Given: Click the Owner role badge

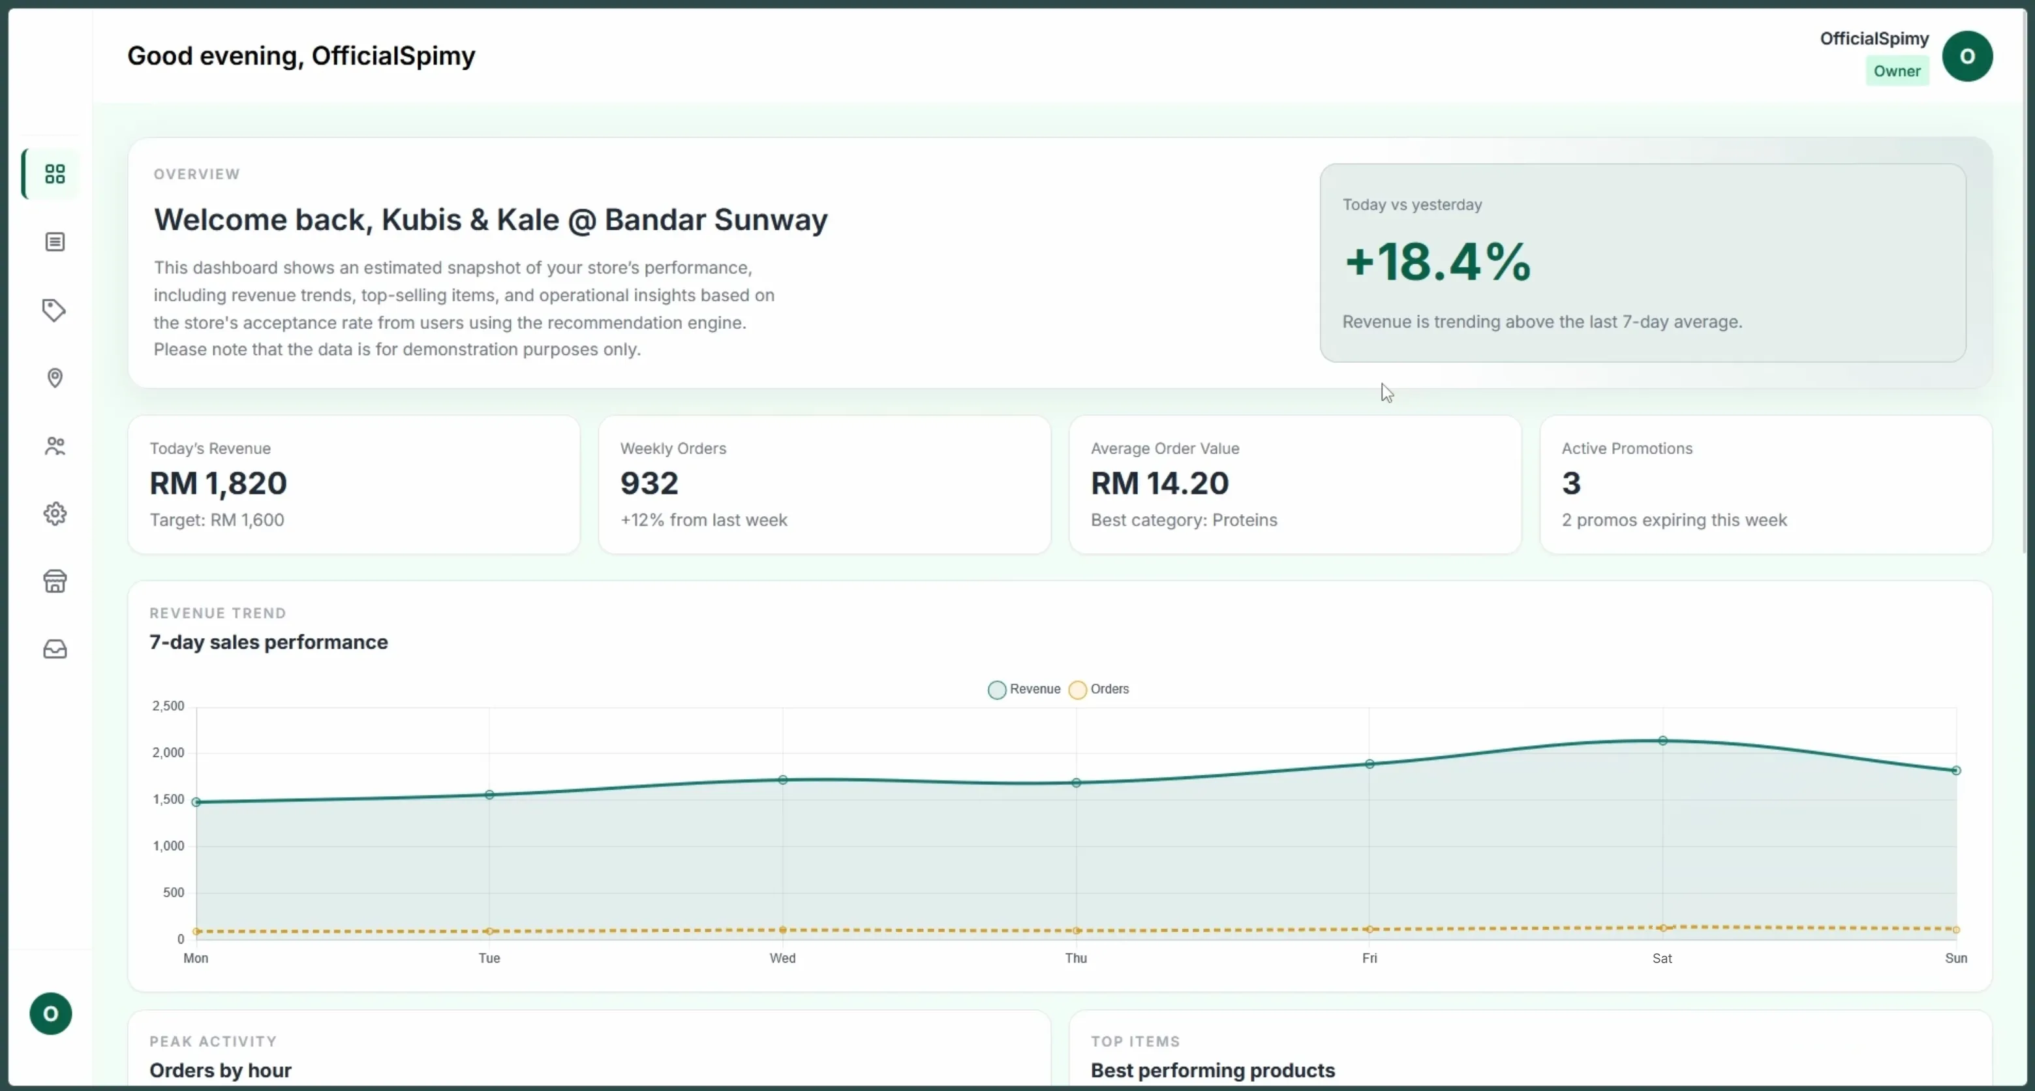Looking at the screenshot, I should click(x=1897, y=71).
